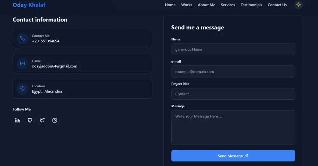Open the LinkedIn profile icon
This screenshot has height=166, width=318.
click(x=17, y=120)
